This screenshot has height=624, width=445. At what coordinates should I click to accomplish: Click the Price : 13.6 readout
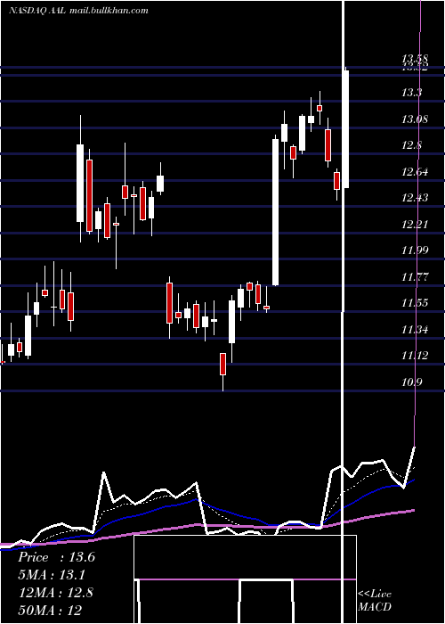[56, 557]
